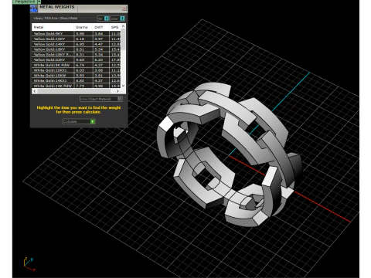
Task: Select the White Gold:14KX1 row
Action: (76, 80)
